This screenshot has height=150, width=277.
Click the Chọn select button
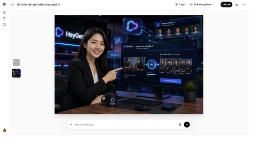pos(180,5)
